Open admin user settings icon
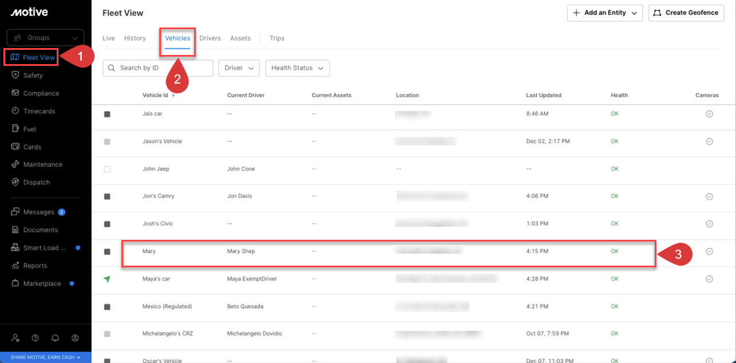The image size is (736, 363). coord(15,338)
